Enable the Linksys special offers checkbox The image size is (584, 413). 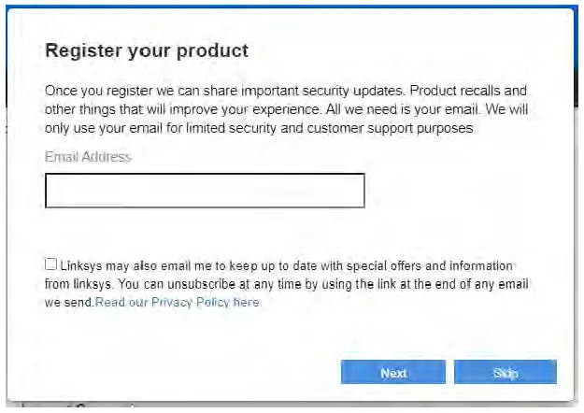coord(50,264)
